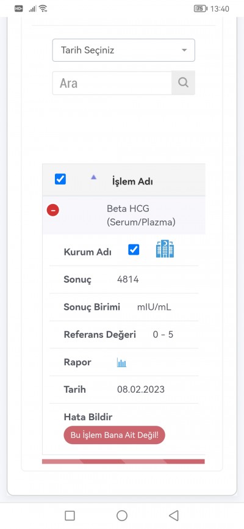Click the magnifier search icon

183,82
